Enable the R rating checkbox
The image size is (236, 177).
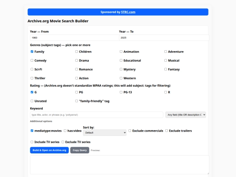point(166,92)
